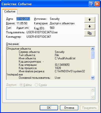Screen dimensions: 101x113
Task: Click path C:\WINDOWS\system32 in description
Action: pyautogui.click(x=70, y=71)
